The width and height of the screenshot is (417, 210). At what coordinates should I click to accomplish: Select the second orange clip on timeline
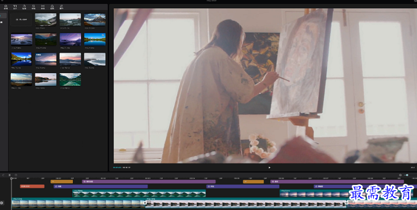tap(254, 182)
